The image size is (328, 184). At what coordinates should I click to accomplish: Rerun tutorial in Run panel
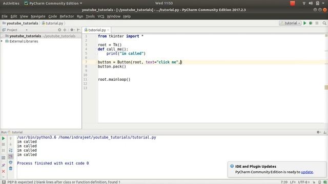(4, 139)
